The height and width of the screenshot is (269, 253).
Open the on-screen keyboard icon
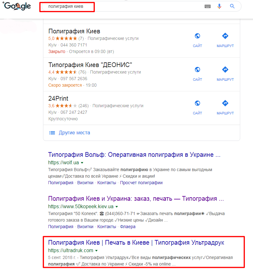[207, 6]
